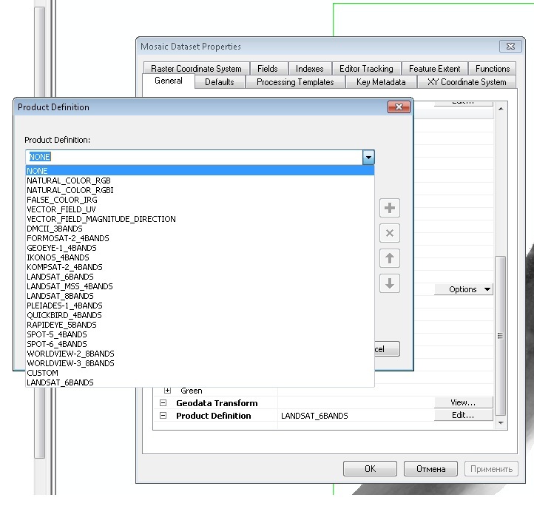Toggle the Product Definition combo box arrow
The height and width of the screenshot is (506, 534).
tap(368, 157)
